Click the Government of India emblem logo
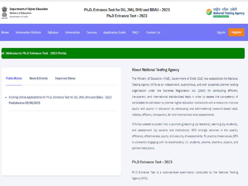248x186 pixels. coord(4,12)
